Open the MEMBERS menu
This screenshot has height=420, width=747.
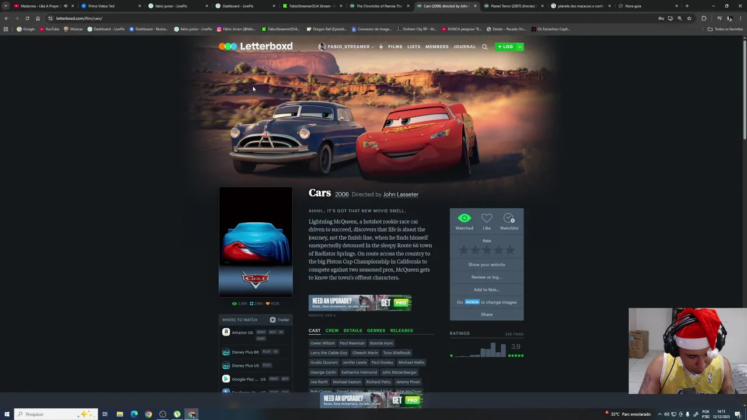(x=437, y=47)
